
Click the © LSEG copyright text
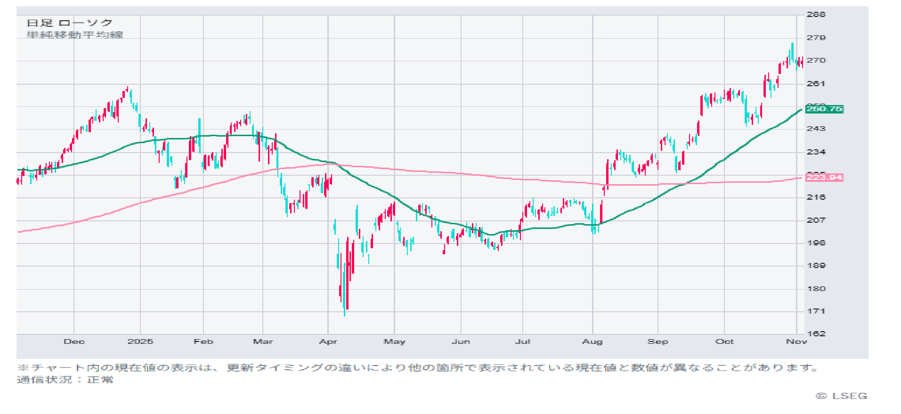coord(842,396)
